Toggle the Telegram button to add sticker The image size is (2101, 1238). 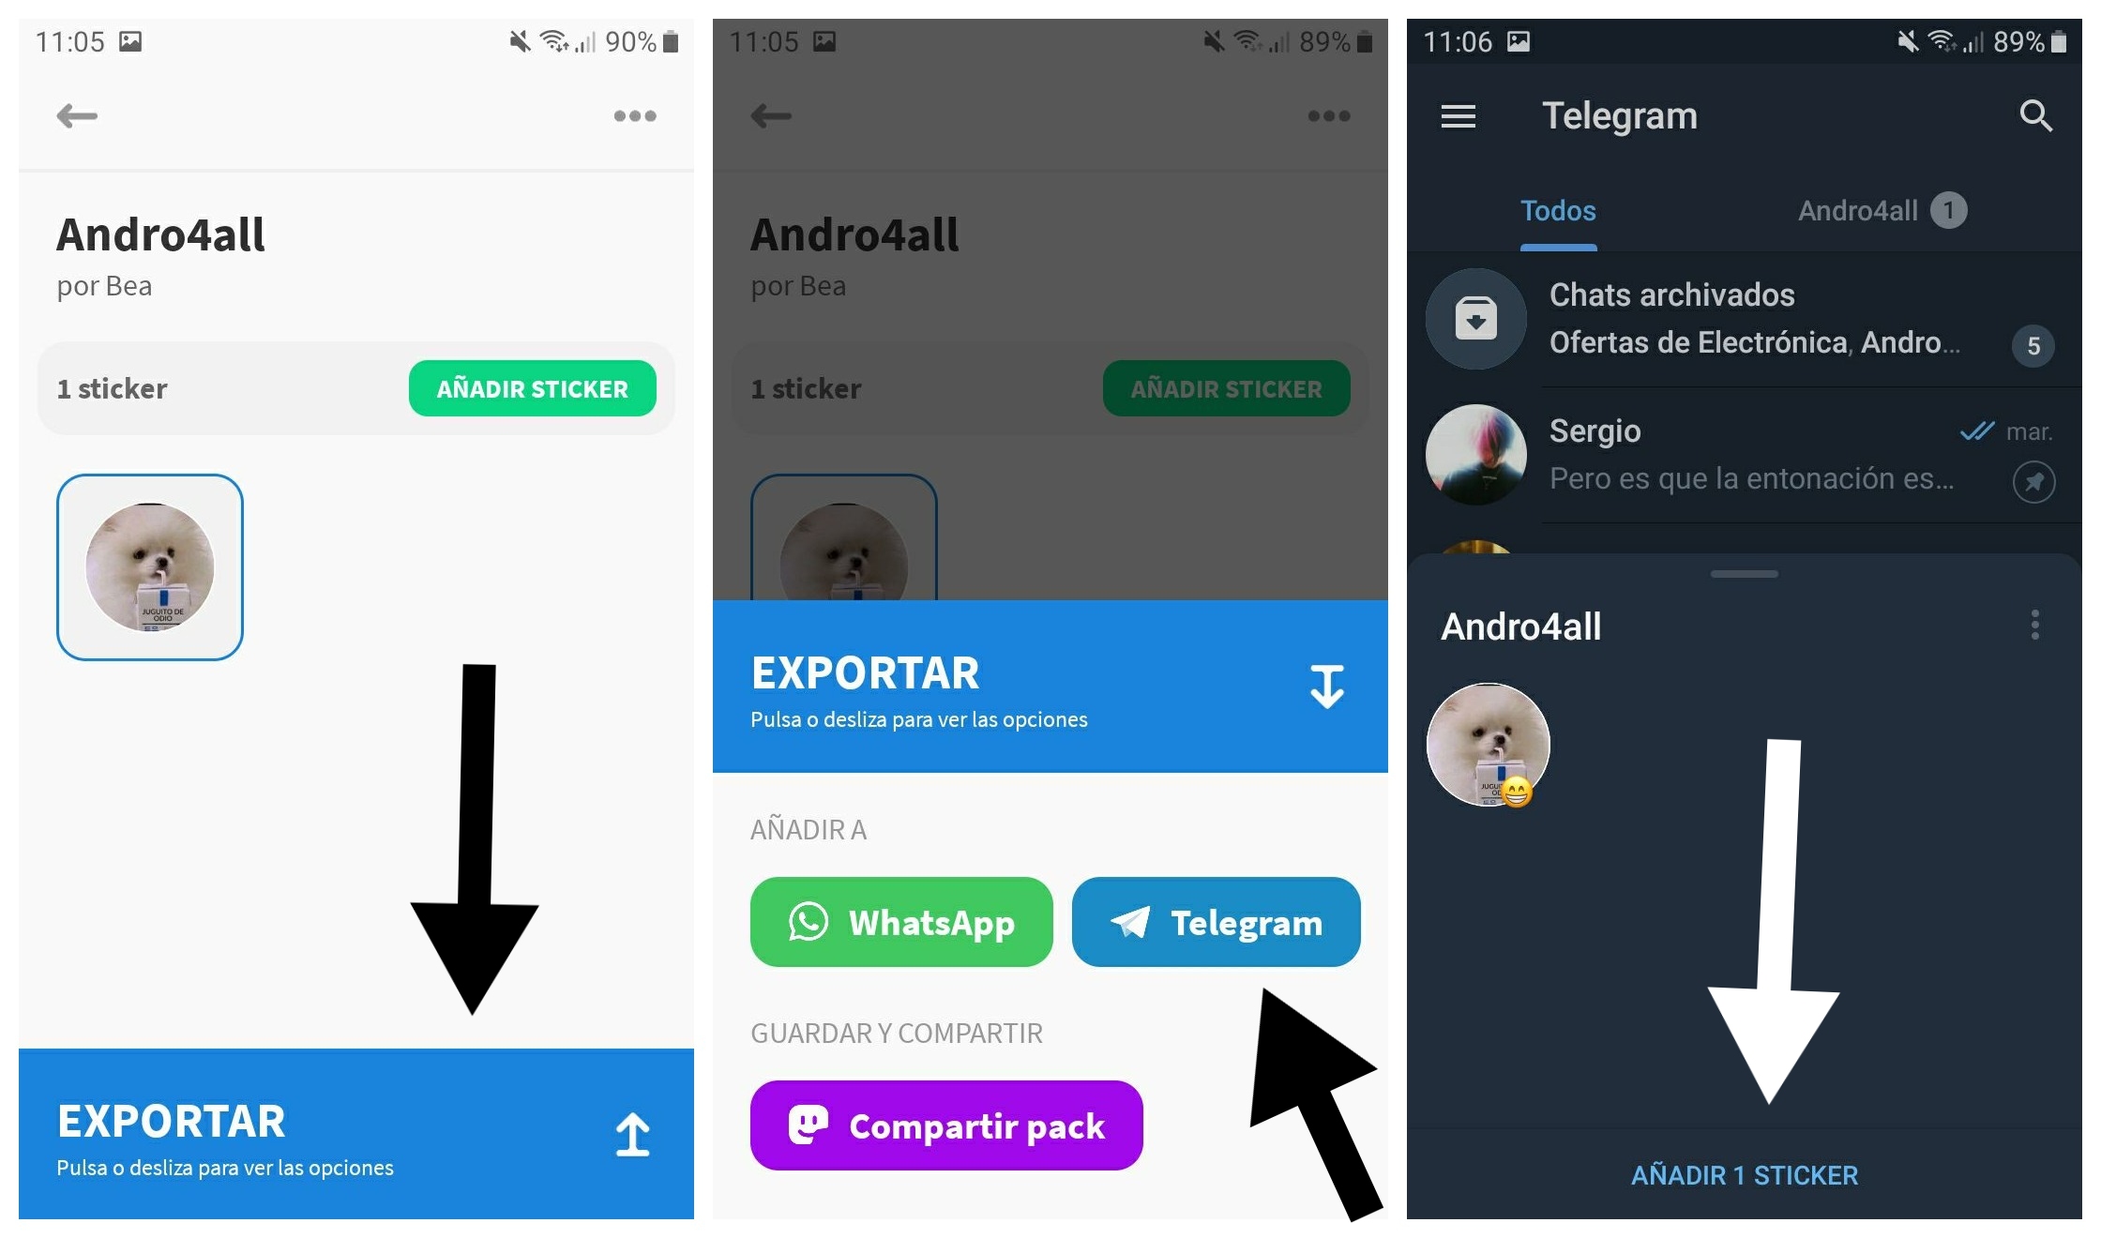1229,924
